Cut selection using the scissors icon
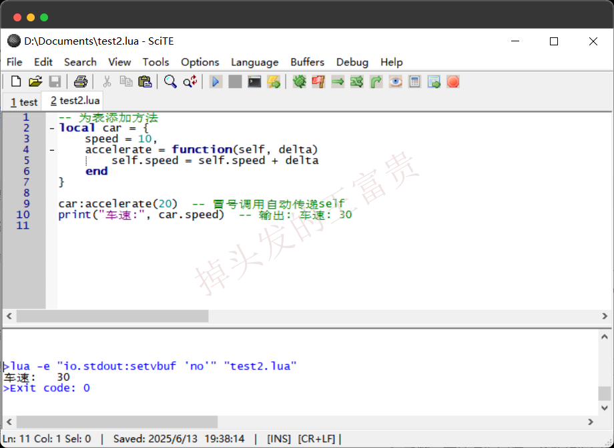This screenshot has height=448, width=614. coord(107,82)
